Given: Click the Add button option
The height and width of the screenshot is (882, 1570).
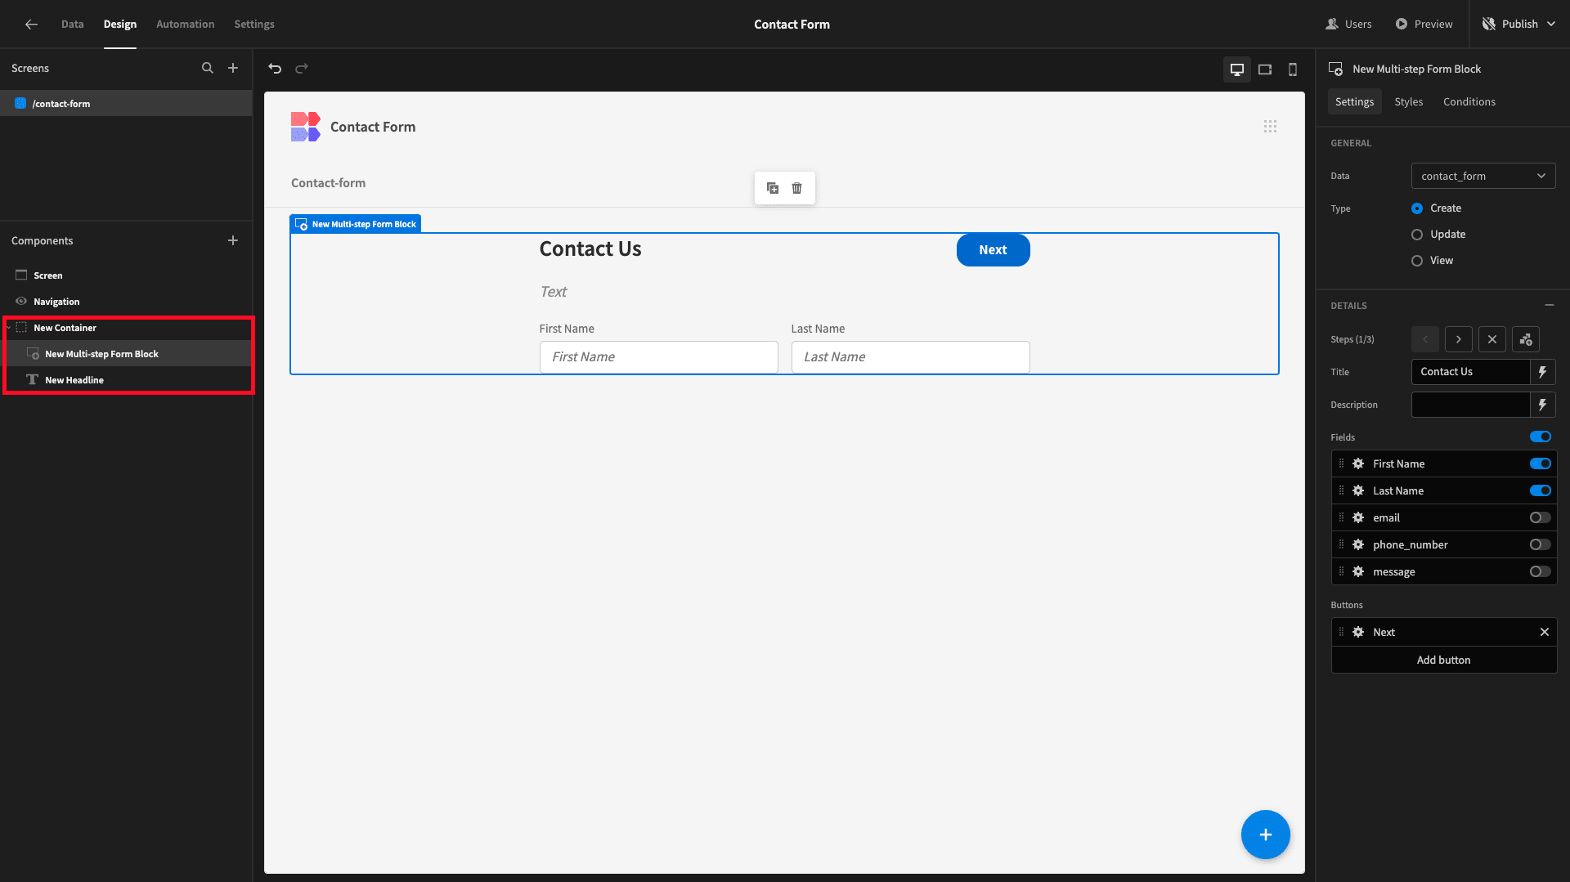Looking at the screenshot, I should 1443,660.
